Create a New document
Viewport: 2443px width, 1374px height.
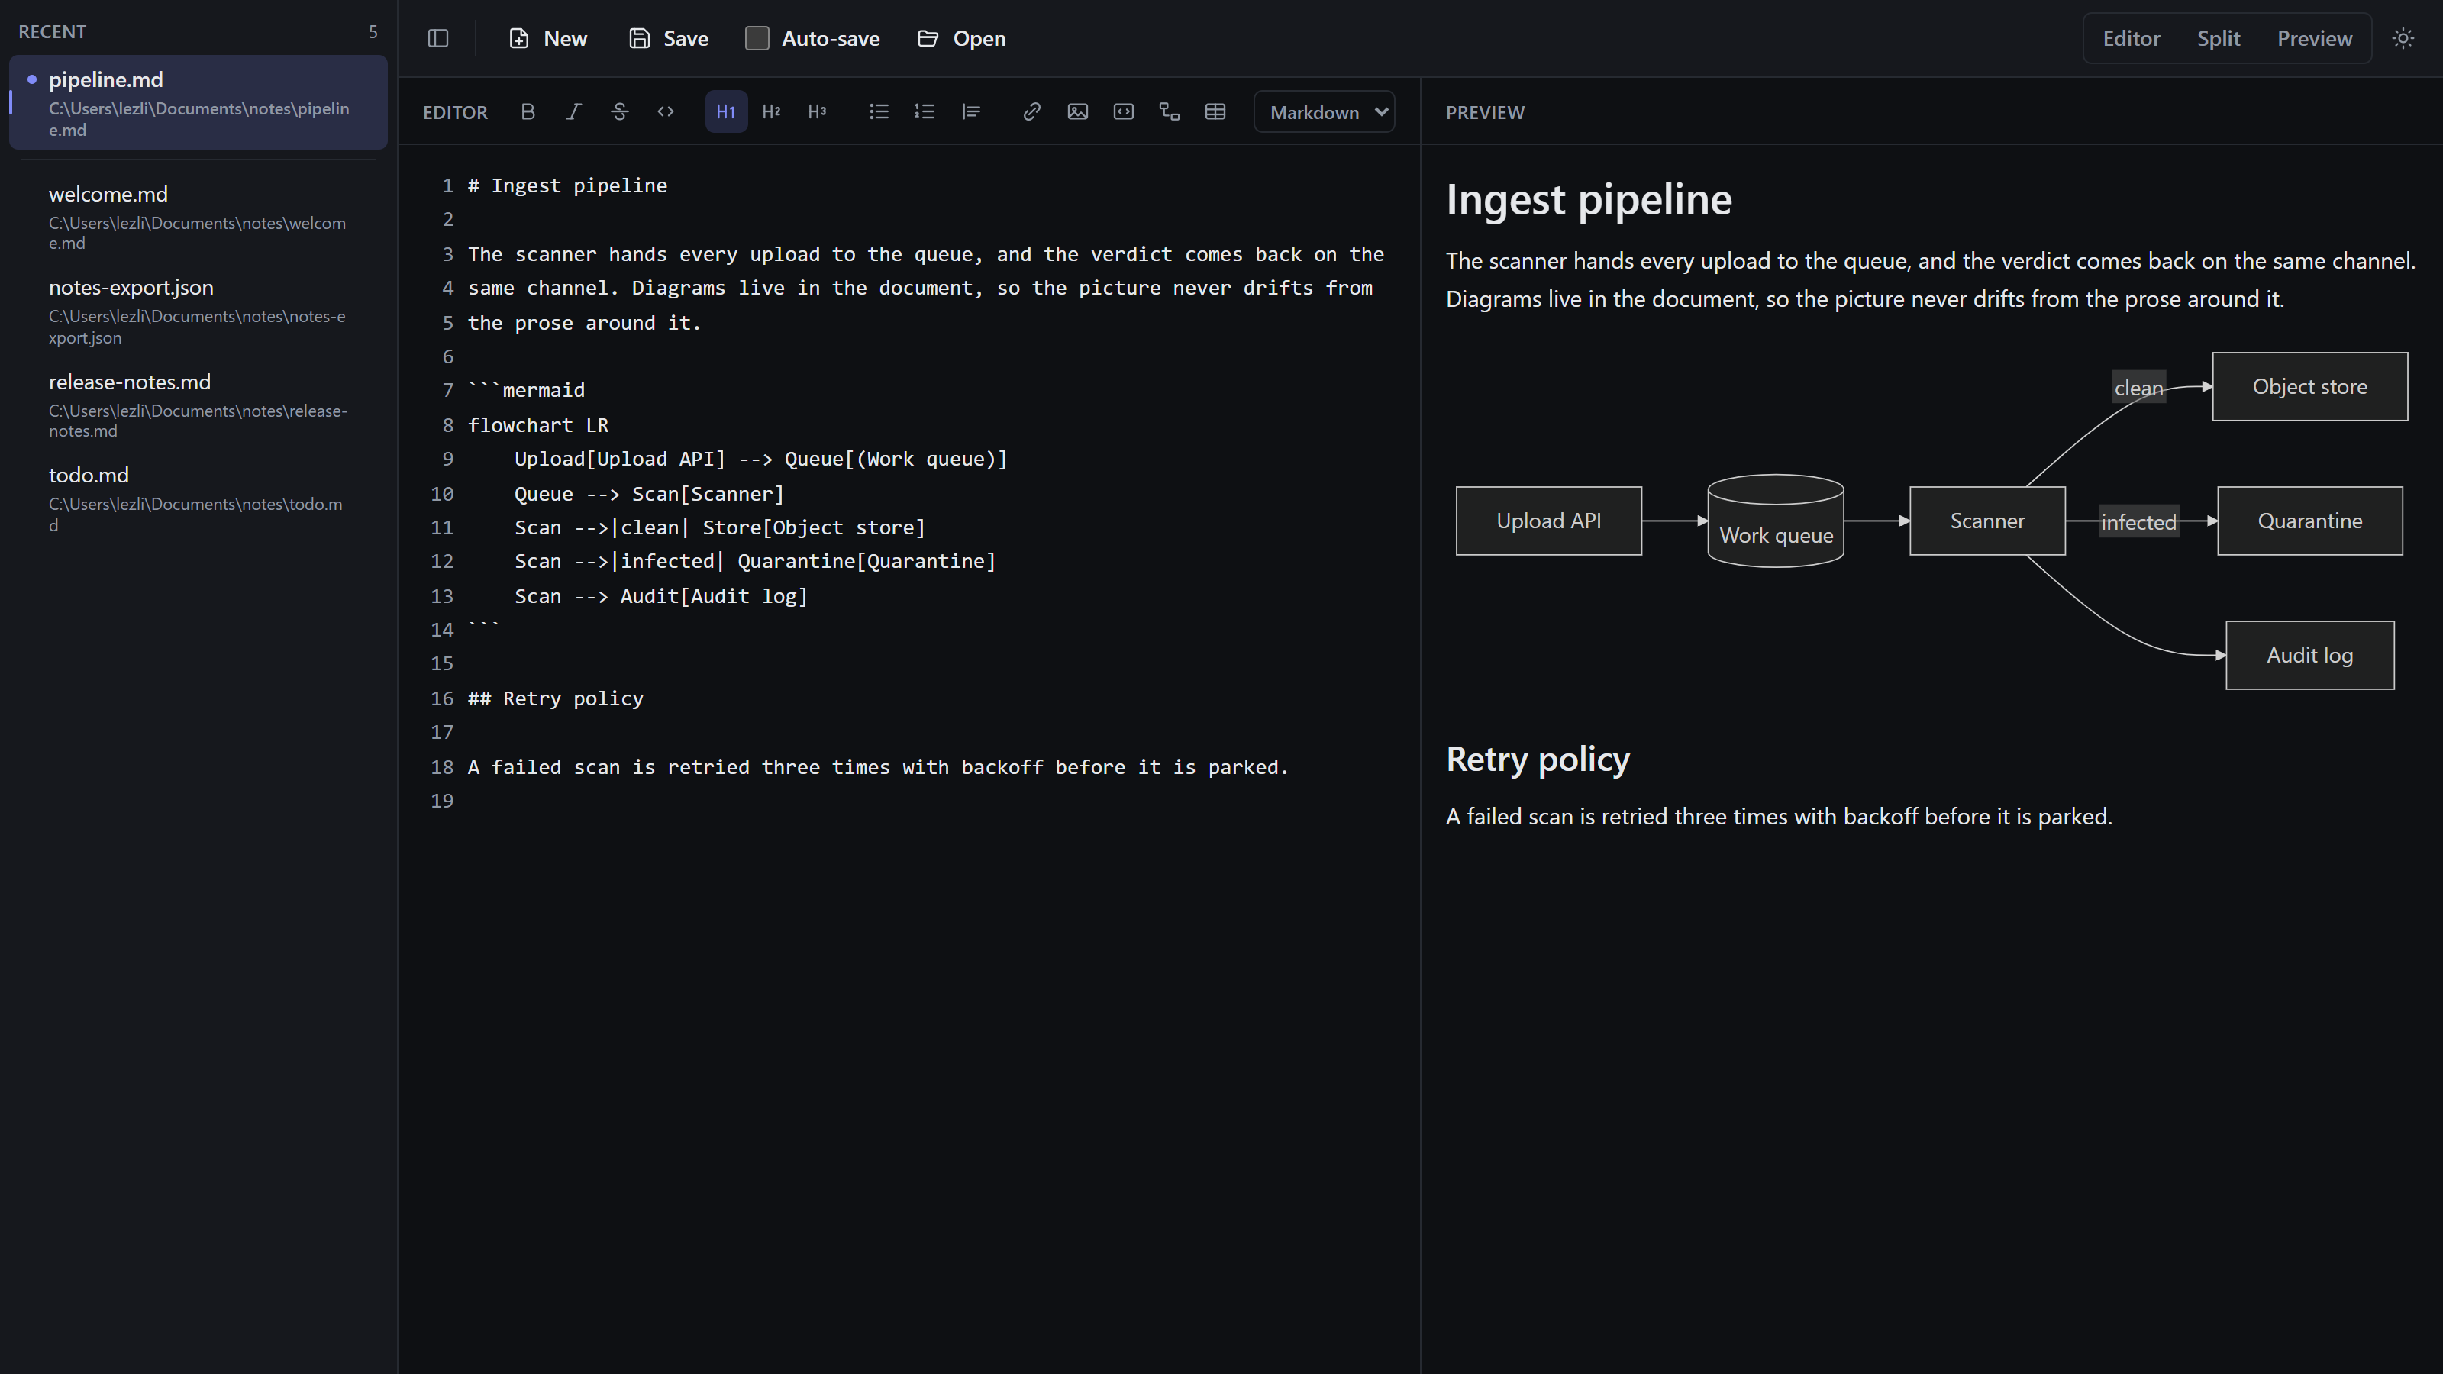[x=548, y=39]
